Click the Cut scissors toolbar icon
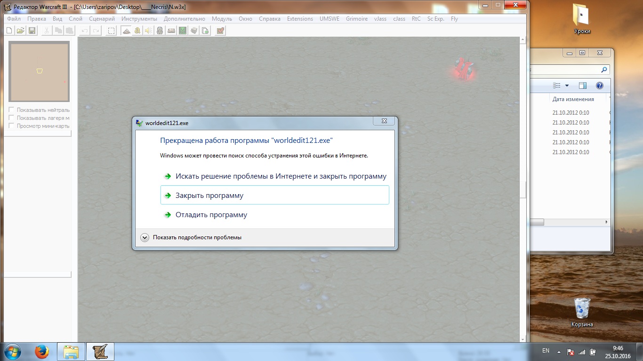The image size is (643, 361). tap(47, 31)
